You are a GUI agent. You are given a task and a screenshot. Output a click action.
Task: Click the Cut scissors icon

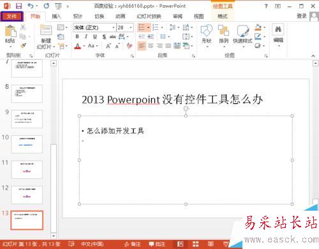click(x=22, y=27)
